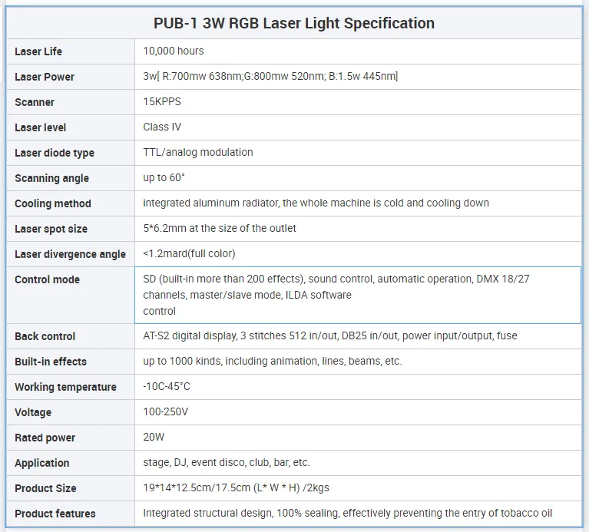Image resolution: width=589 pixels, height=532 pixels.
Task: Select the 'Laser Life' label cell
Action: click(71, 51)
